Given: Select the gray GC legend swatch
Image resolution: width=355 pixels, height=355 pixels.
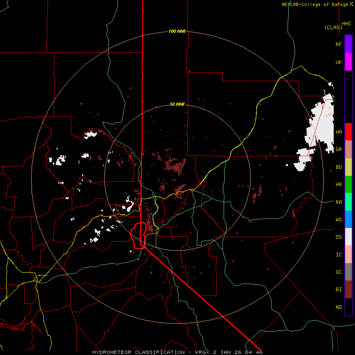Looking at the screenshot, I should pos(348,272).
